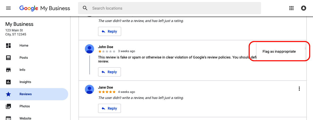Open Jane Doe review's three-dot menu
This screenshot has height=120, width=313.
[299, 89]
